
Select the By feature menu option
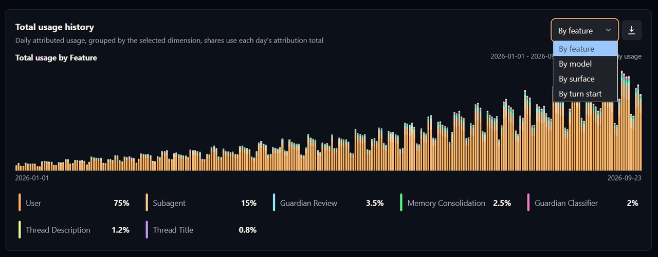585,49
